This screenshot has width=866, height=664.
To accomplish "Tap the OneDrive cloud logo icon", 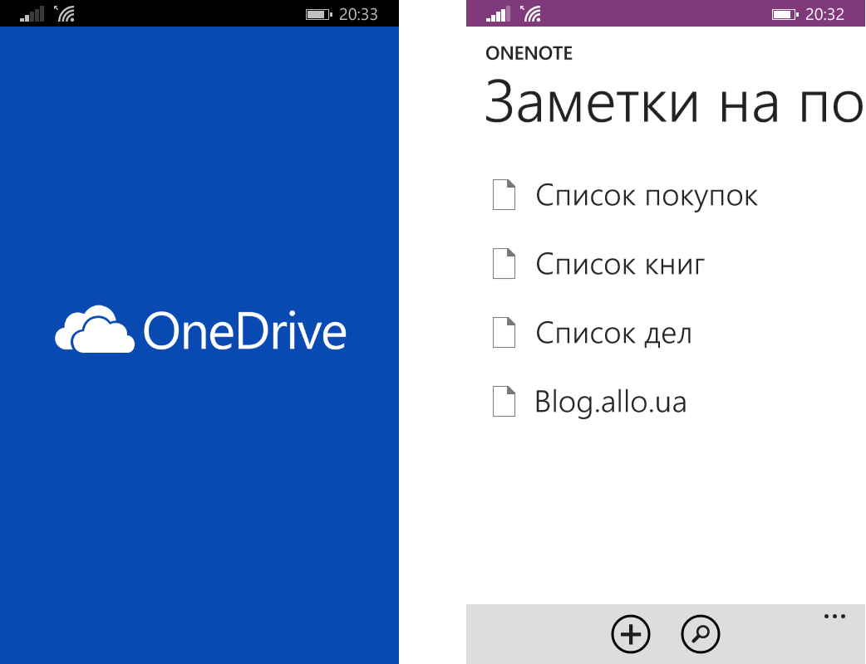I will [95, 330].
